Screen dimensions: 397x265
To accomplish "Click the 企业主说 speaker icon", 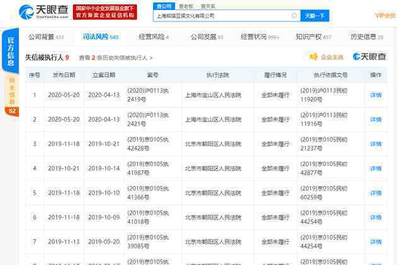I will [313, 57].
